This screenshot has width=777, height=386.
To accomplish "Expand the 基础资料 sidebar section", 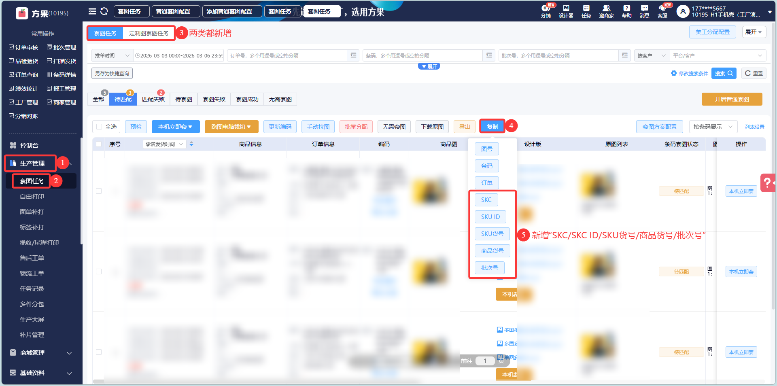I will tap(40, 373).
